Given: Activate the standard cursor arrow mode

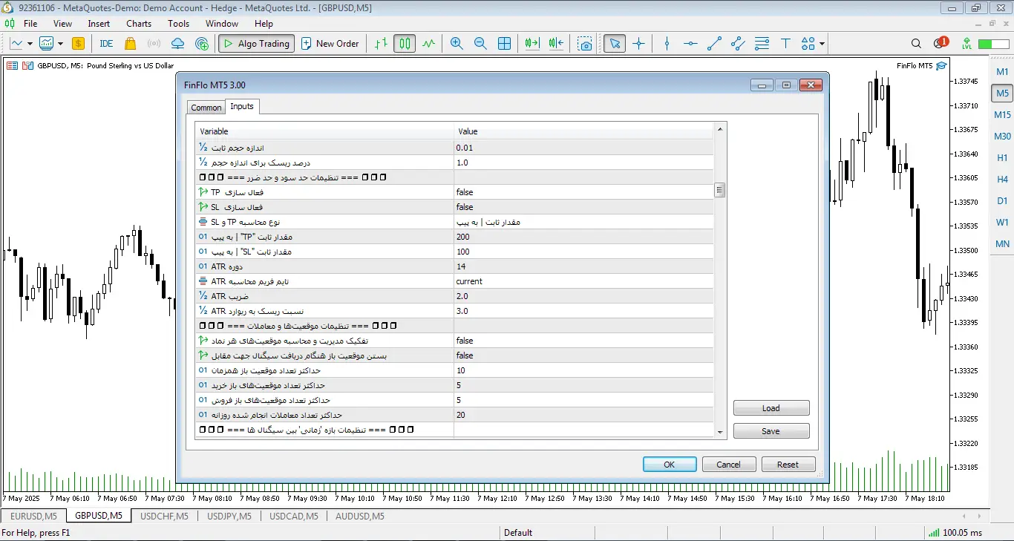Looking at the screenshot, I should 614,44.
